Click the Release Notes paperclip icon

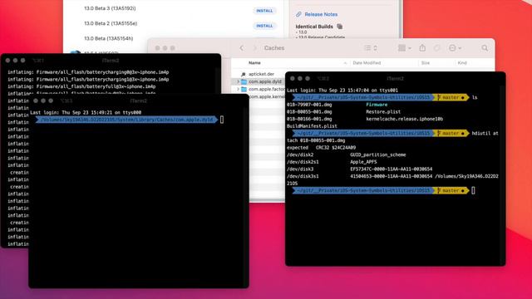pyautogui.click(x=298, y=14)
